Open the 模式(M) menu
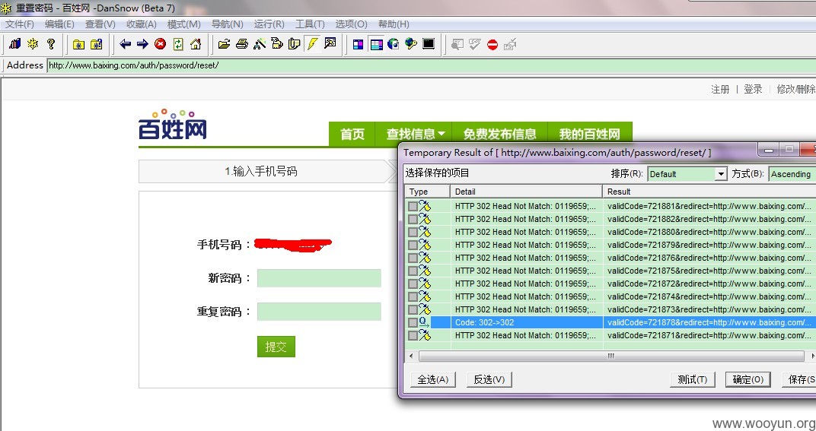The image size is (816, 431). point(184,24)
